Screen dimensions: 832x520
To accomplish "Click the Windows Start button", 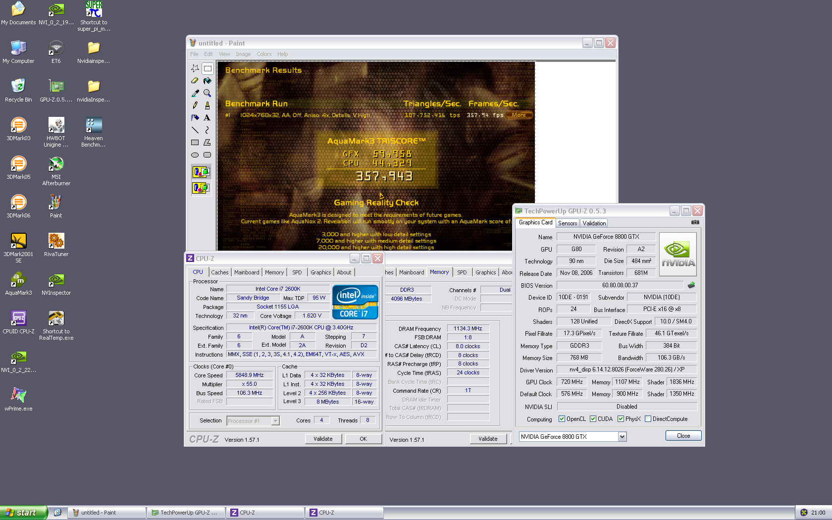I will click(x=23, y=513).
